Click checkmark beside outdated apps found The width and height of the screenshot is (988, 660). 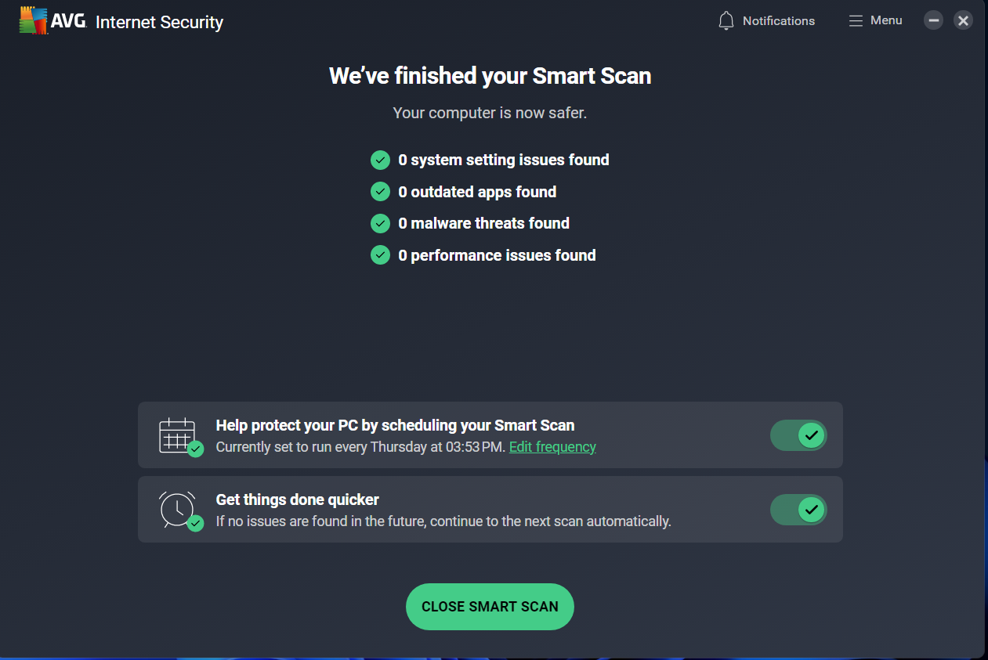(380, 192)
